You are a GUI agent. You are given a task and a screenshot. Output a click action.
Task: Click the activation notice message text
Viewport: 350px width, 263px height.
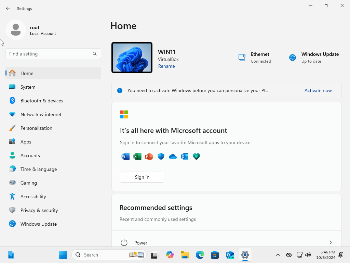pos(198,90)
